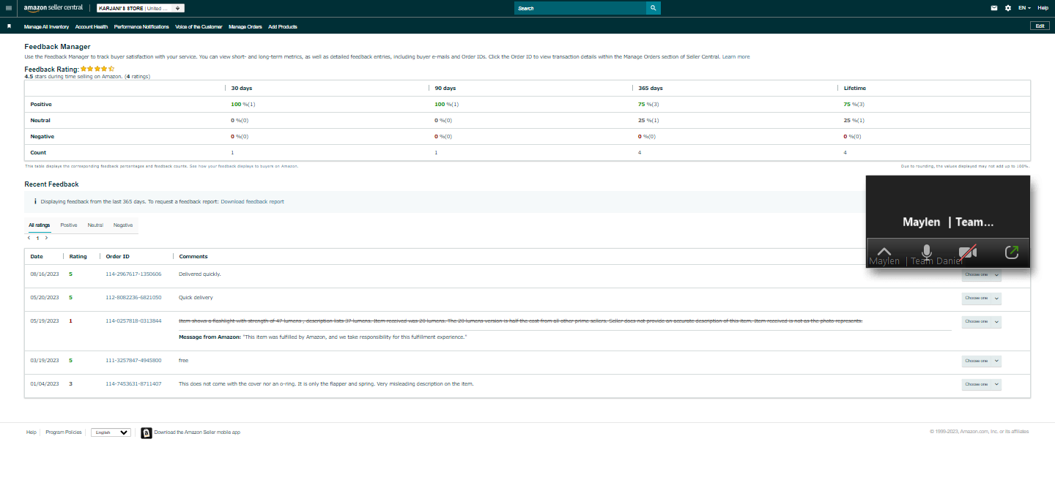
Task: Open Choose one dropdown for 08/16/2023 feedback
Action: click(x=981, y=274)
